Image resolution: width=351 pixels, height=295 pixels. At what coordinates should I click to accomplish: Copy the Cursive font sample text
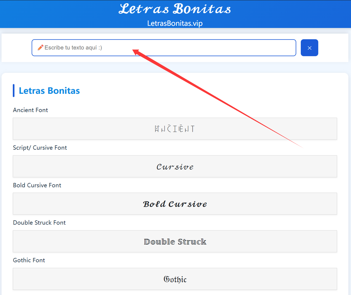(x=175, y=167)
